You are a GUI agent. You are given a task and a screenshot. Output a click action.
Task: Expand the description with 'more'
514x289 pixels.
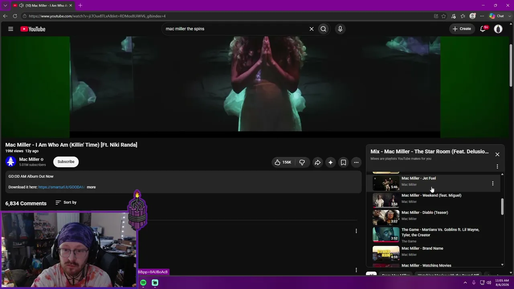pyautogui.click(x=91, y=187)
